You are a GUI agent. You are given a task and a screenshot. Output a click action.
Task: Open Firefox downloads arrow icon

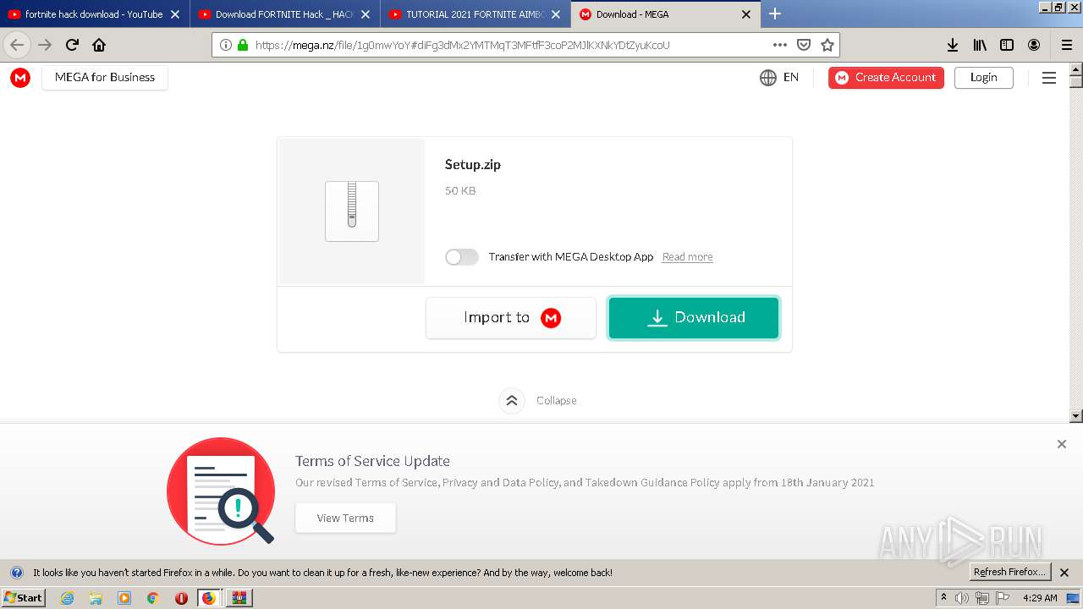[x=953, y=45]
